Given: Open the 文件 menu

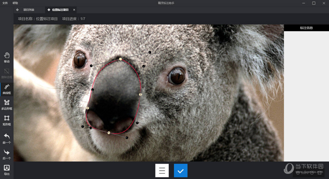Looking at the screenshot, I should (5, 3).
